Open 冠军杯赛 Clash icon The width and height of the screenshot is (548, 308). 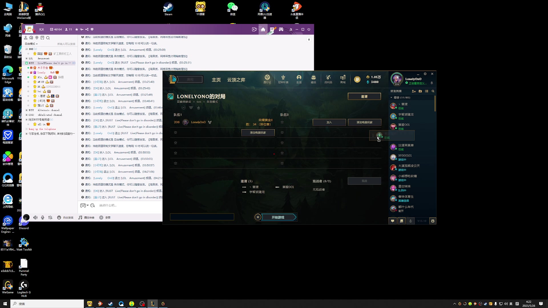[x=283, y=79]
